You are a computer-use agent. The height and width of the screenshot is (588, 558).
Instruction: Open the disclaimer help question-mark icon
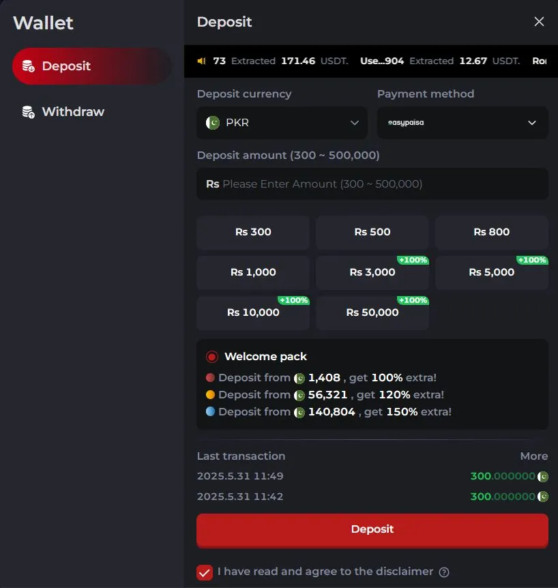click(444, 572)
